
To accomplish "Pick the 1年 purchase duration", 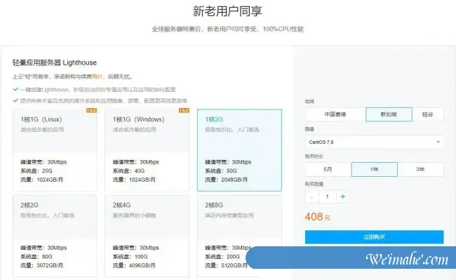I will point(375,169).
